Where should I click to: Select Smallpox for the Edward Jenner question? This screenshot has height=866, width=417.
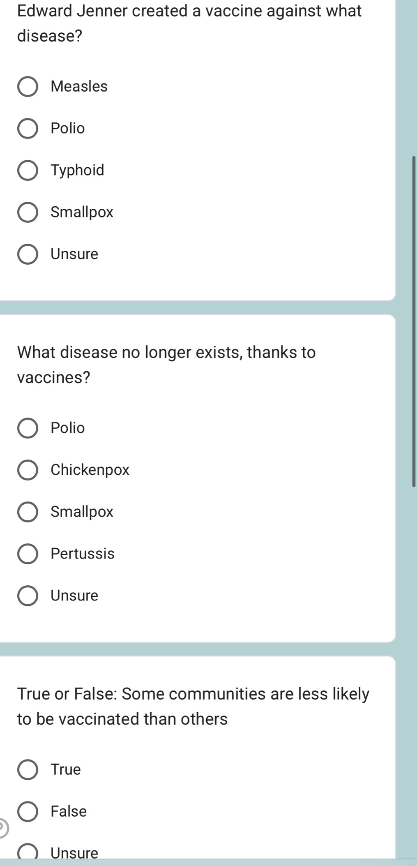[28, 212]
